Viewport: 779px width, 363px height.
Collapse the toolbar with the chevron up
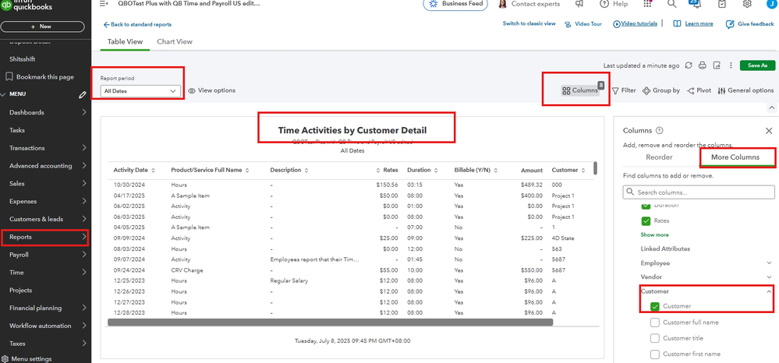click(x=771, y=107)
